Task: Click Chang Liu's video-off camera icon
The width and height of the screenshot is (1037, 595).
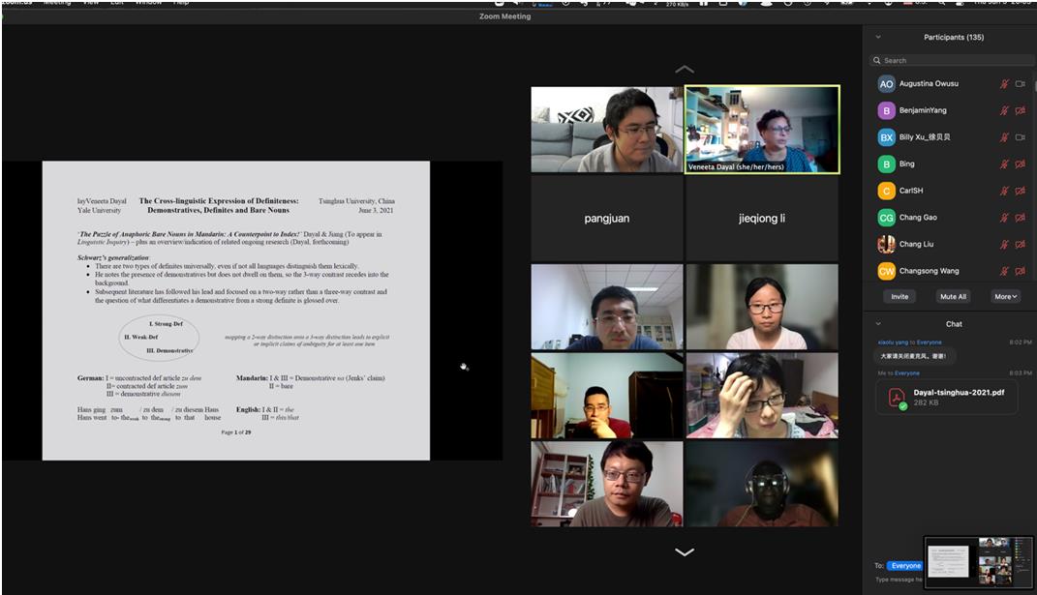Action: tap(1021, 245)
